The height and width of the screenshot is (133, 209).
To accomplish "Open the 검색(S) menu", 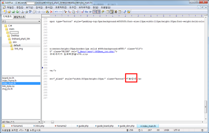I will 39,7.
